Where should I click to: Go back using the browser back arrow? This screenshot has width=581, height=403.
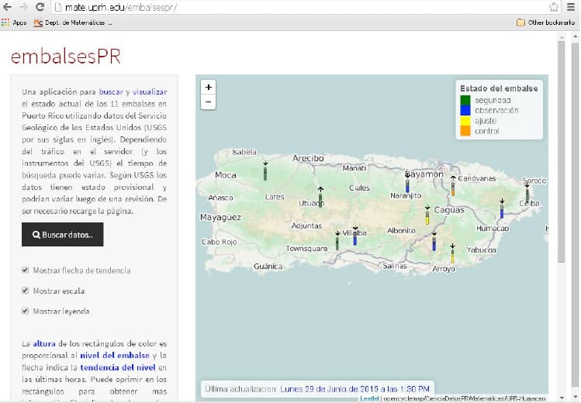7,7
